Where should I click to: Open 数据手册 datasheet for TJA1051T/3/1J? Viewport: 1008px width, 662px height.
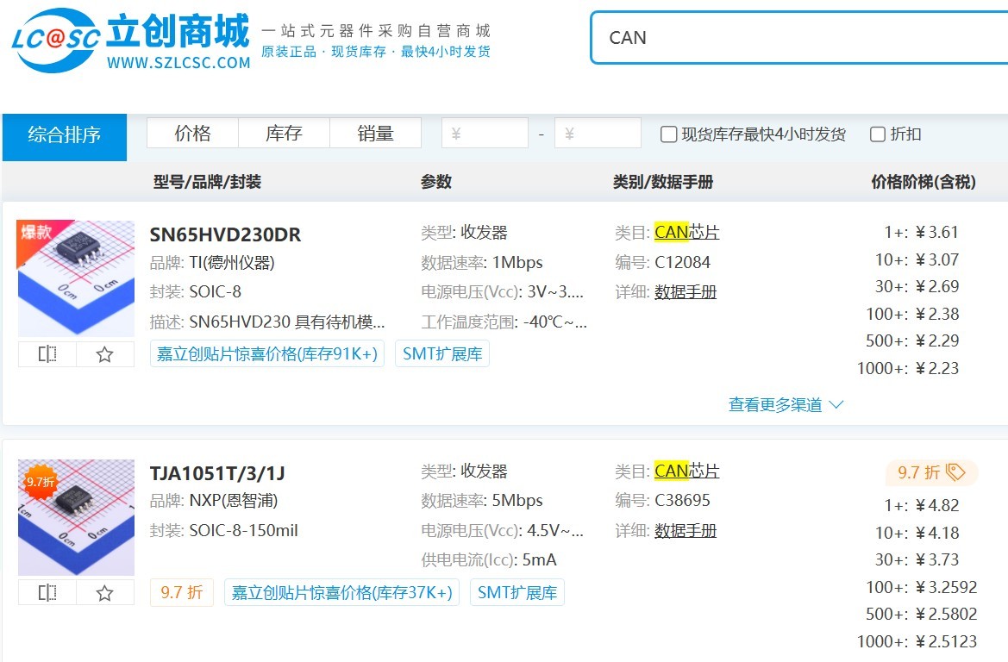pos(686,531)
